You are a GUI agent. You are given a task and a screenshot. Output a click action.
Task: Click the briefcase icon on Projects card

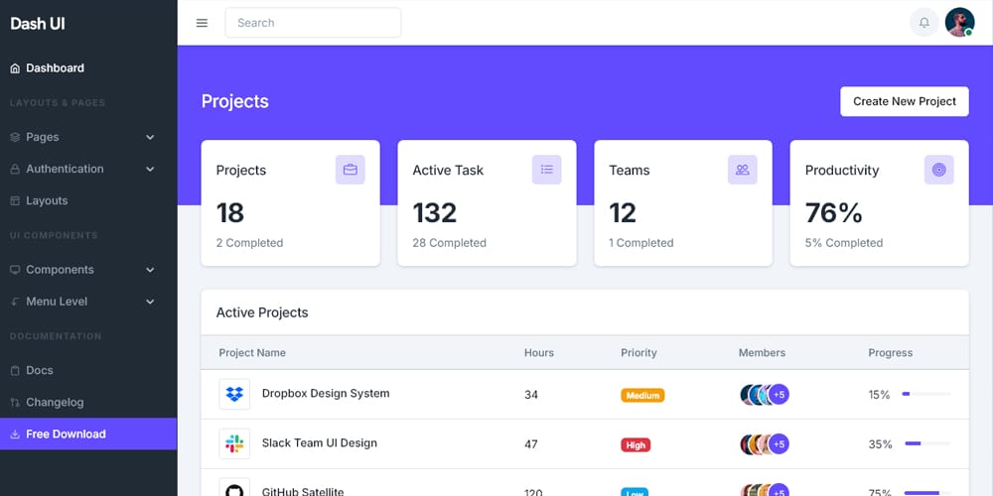tap(351, 170)
